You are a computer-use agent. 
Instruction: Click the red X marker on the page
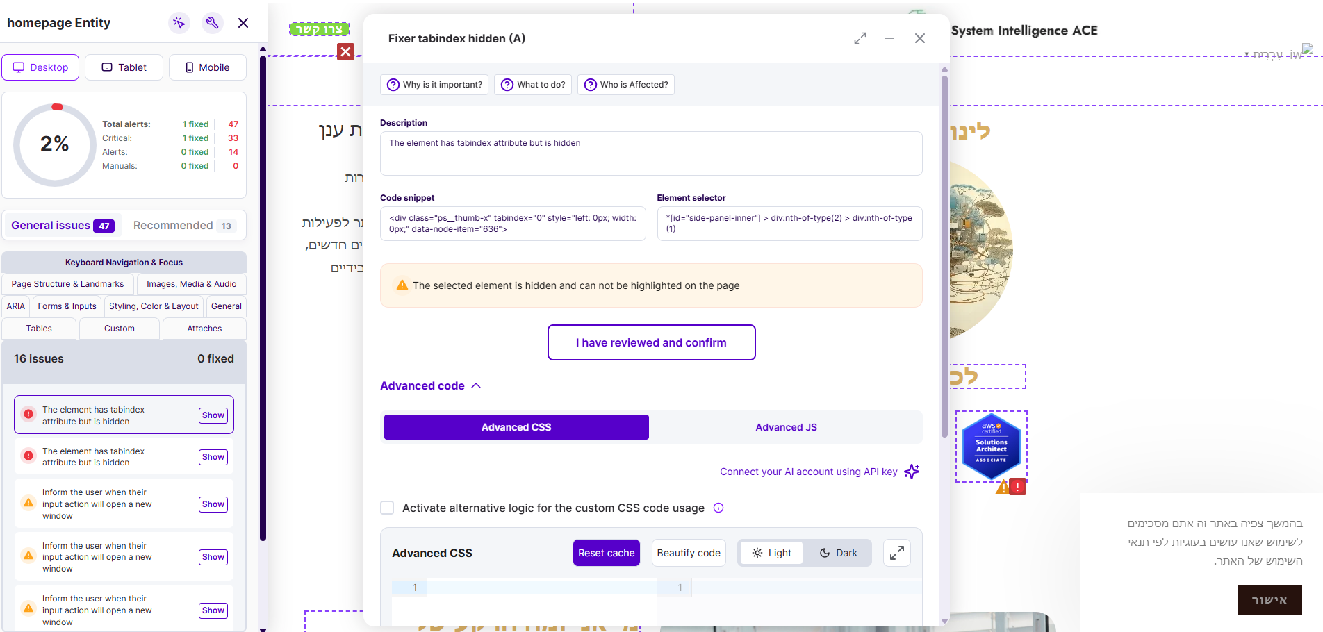[345, 51]
